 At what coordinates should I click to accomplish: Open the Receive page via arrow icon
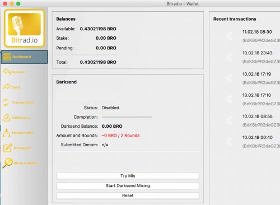7,72
